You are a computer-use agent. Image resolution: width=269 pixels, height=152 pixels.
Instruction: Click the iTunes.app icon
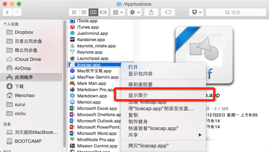72,27
